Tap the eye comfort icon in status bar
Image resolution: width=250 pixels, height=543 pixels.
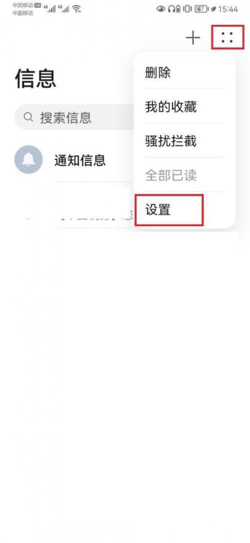click(161, 9)
